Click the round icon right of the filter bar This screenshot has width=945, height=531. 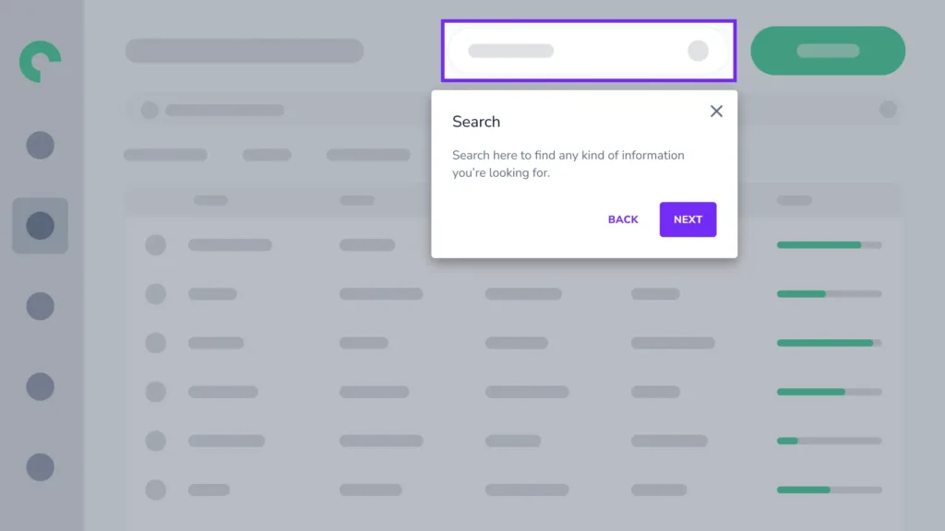click(x=888, y=110)
